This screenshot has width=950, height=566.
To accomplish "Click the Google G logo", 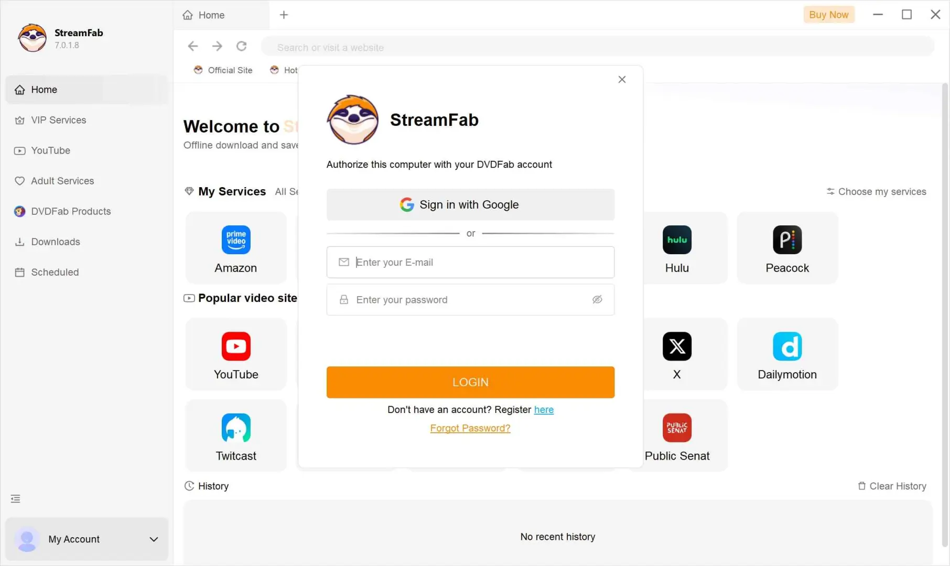I will coord(407,204).
